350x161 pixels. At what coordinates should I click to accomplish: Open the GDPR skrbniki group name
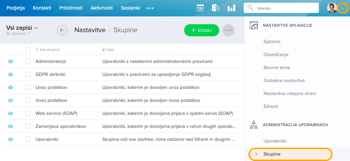tap(51, 75)
